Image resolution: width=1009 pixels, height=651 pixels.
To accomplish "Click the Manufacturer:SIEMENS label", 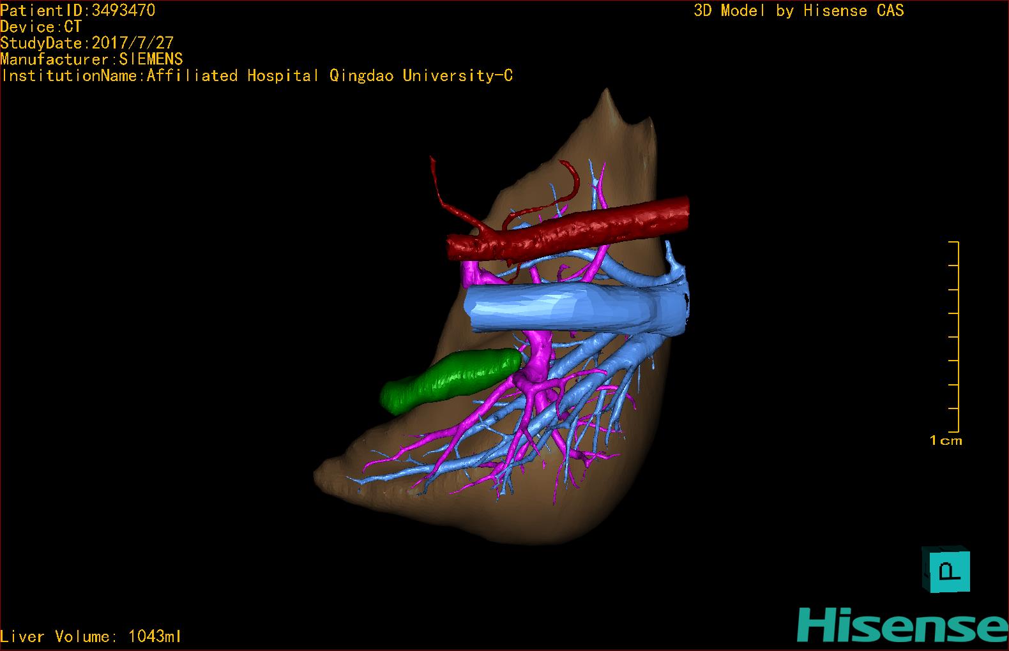I will pos(92,59).
